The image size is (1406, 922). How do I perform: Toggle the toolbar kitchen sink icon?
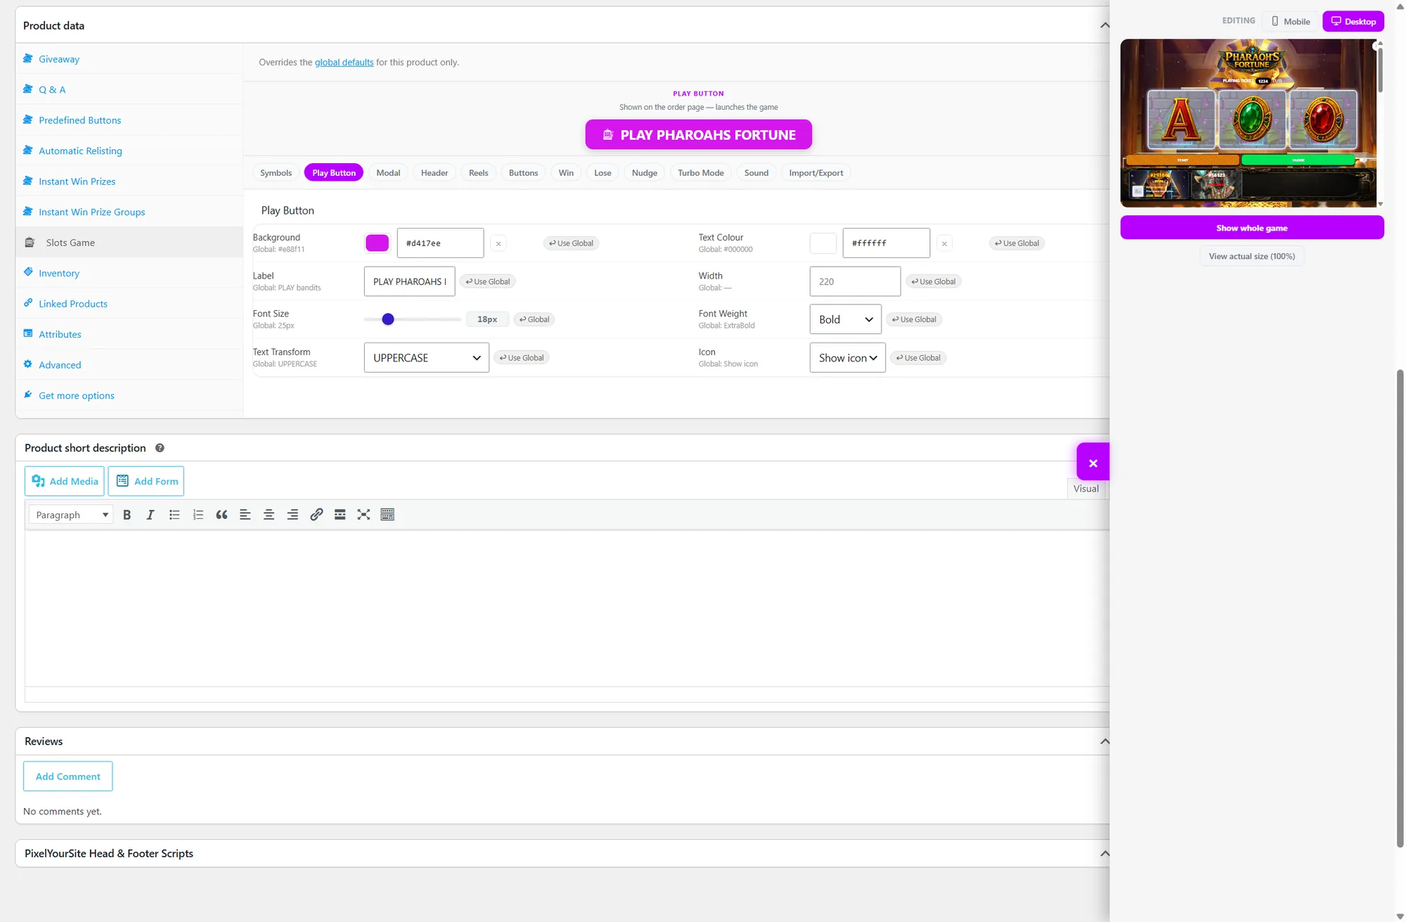[x=387, y=515]
